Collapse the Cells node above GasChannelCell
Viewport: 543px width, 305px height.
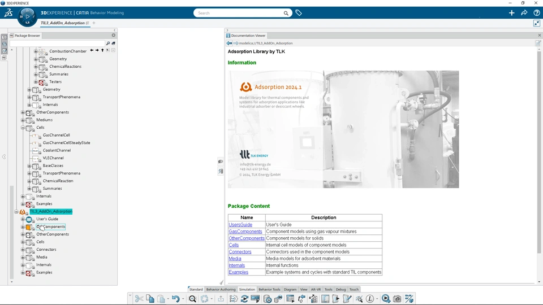23,128
